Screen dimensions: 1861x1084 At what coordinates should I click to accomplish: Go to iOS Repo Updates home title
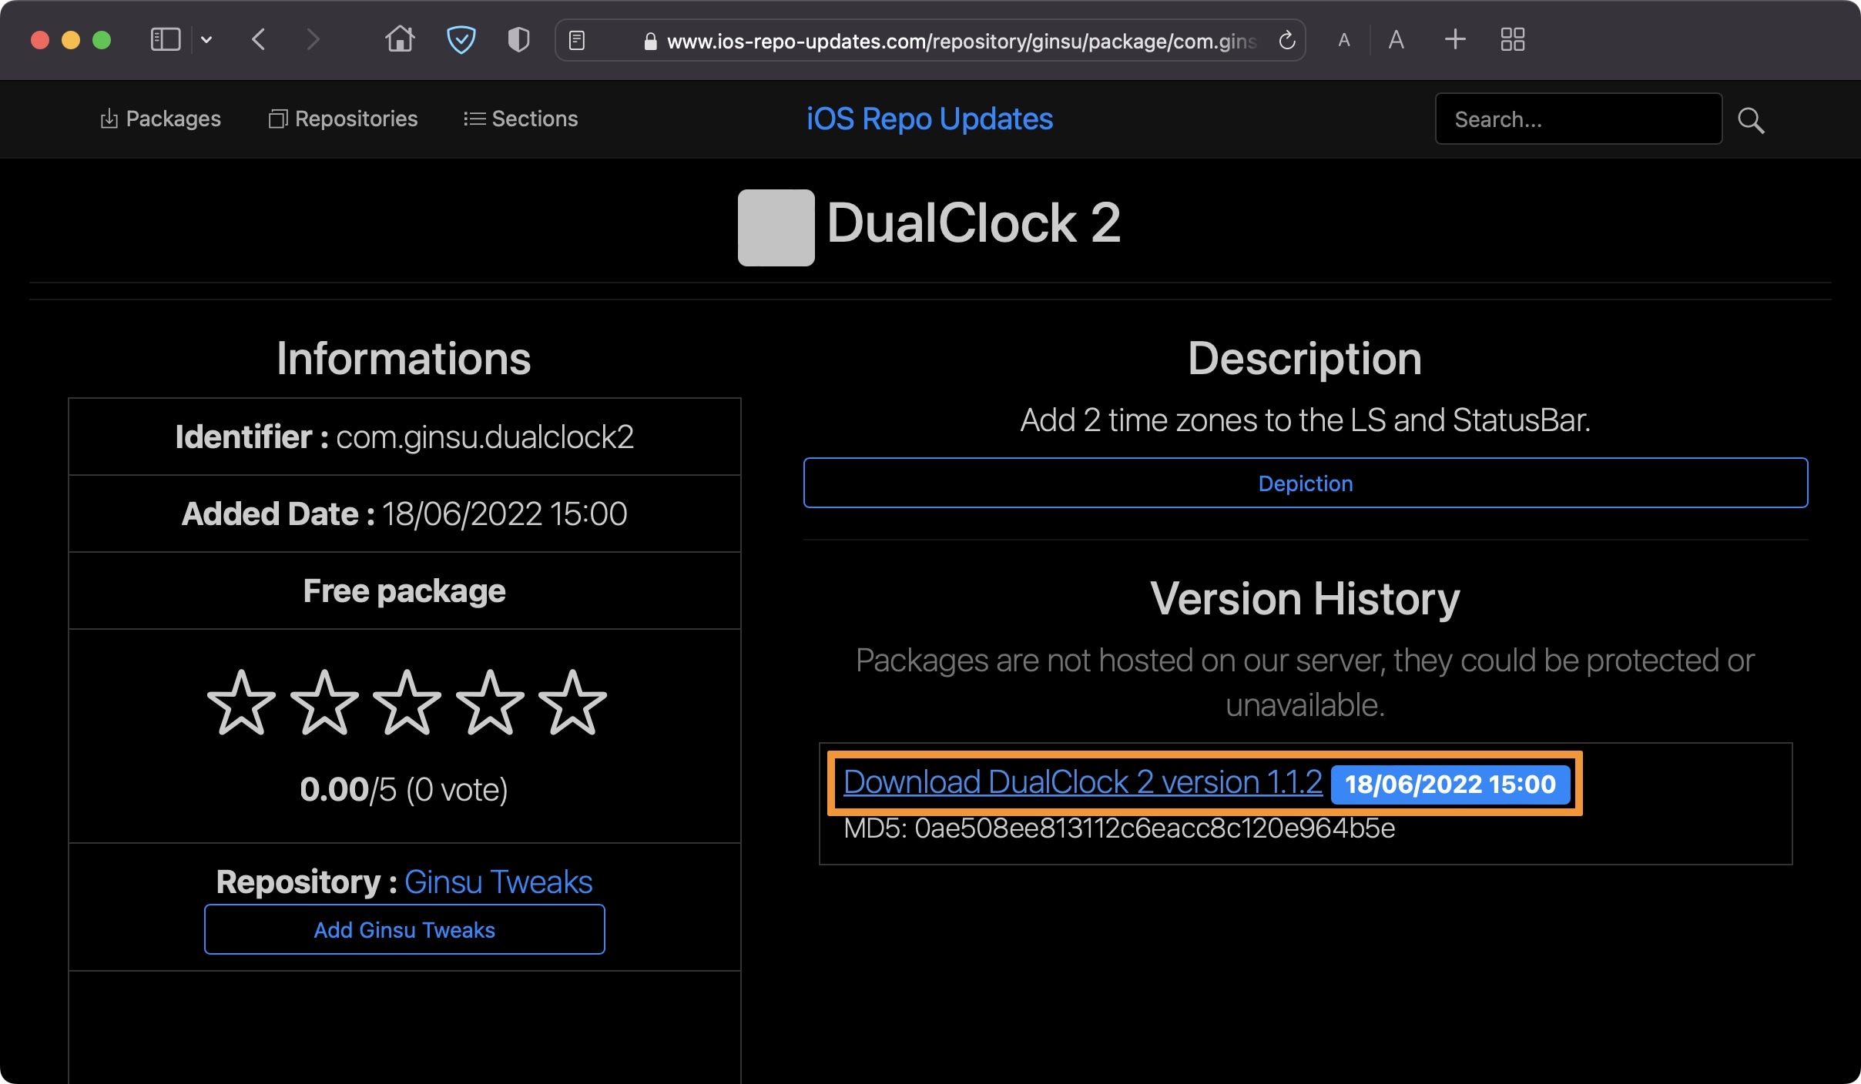click(930, 119)
